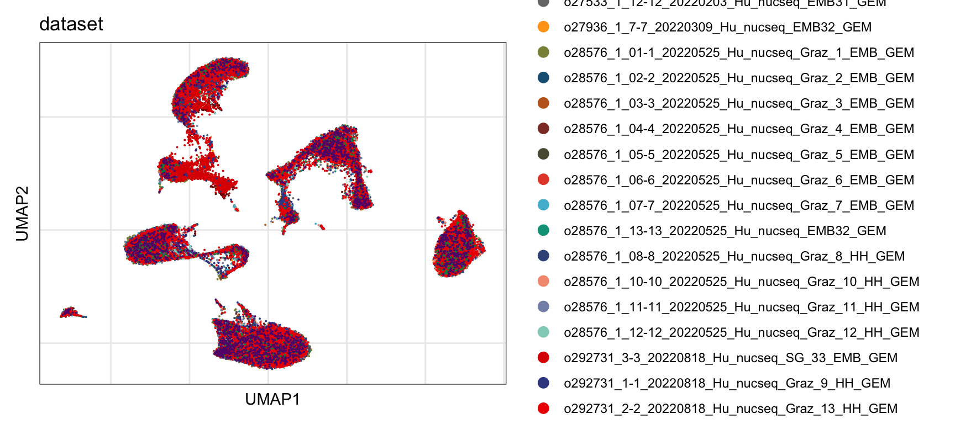Click the UMAP1 x-axis title
This screenshot has height=424, width=955.
272,399
